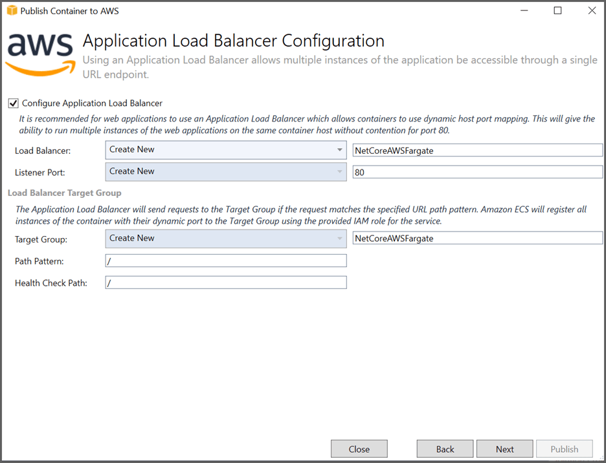Click the Close button

point(359,448)
